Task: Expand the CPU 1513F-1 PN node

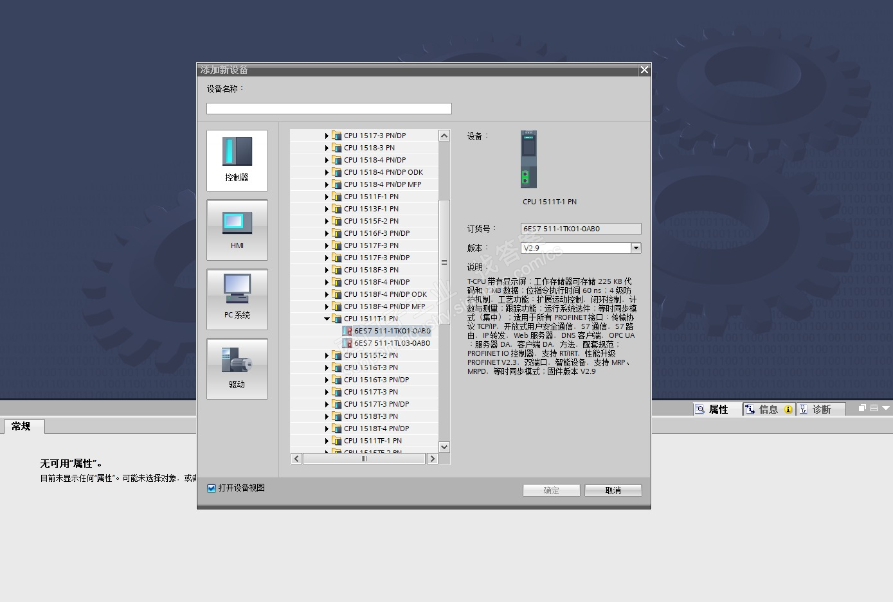Action: tap(327, 209)
